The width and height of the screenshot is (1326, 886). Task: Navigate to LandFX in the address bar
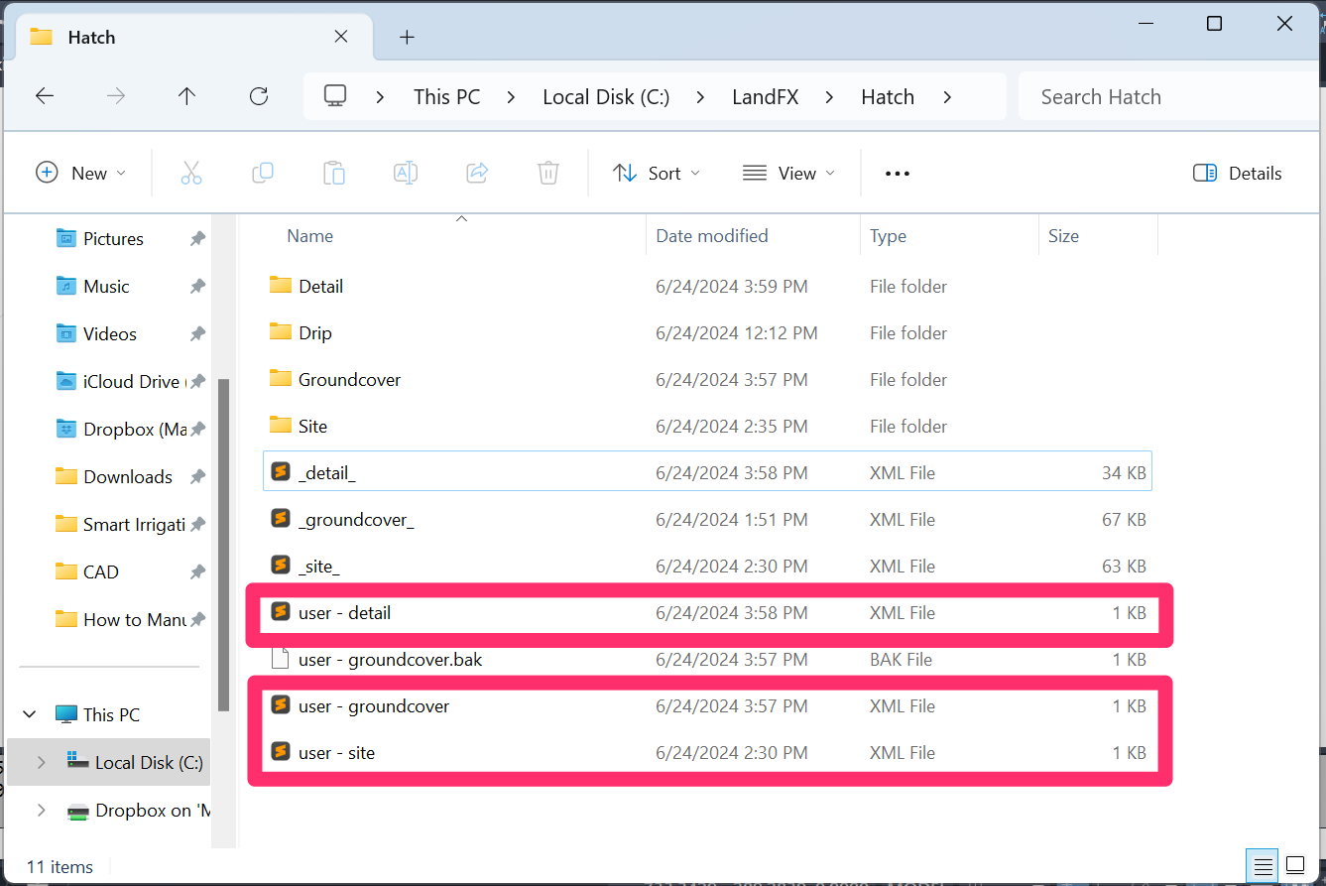point(765,96)
